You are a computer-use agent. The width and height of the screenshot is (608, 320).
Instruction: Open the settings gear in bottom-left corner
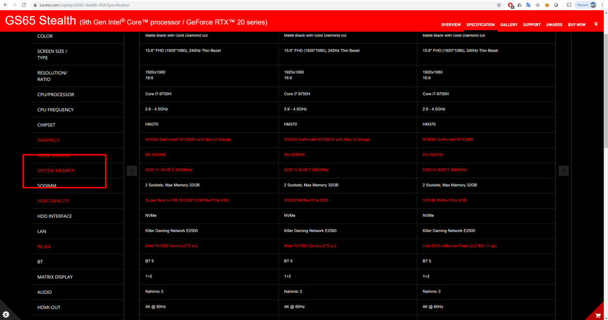(6, 314)
